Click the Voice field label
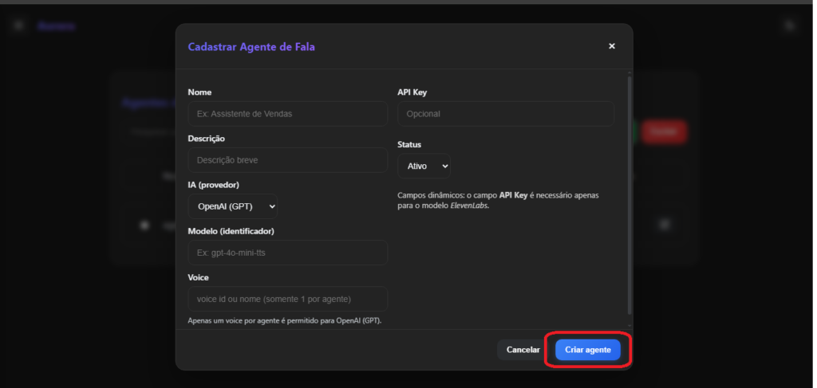This screenshot has width=817, height=388. (199, 277)
